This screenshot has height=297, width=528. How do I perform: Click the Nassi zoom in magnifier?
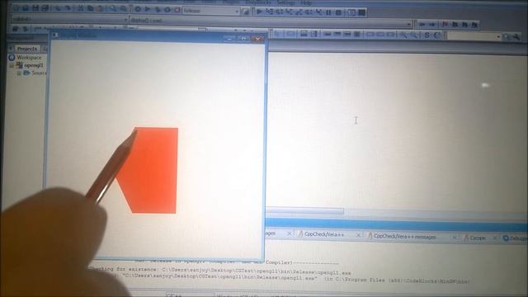pos(403,35)
